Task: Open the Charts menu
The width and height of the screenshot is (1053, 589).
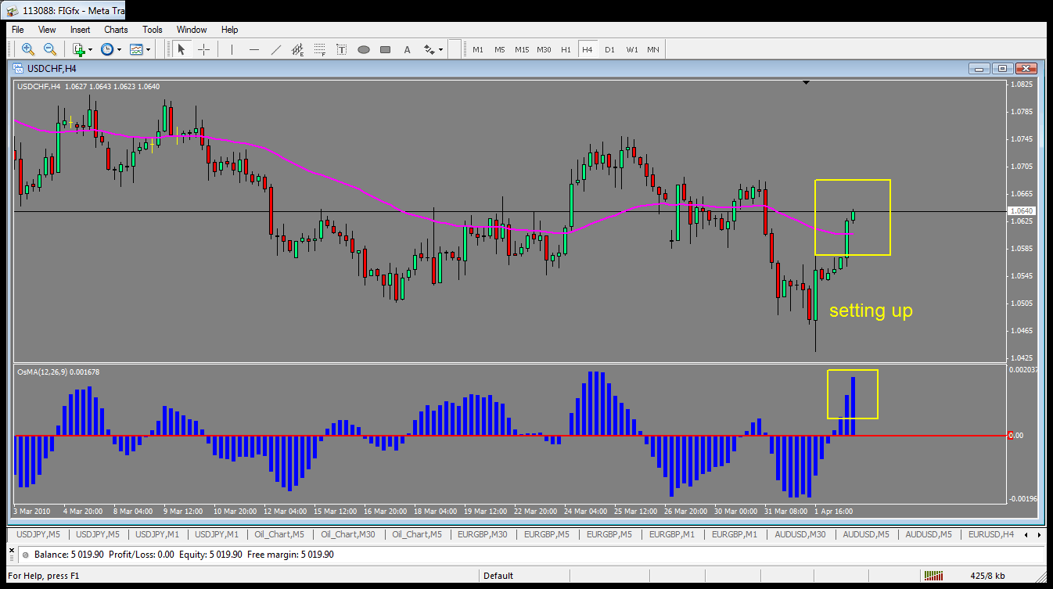Action: [116, 30]
